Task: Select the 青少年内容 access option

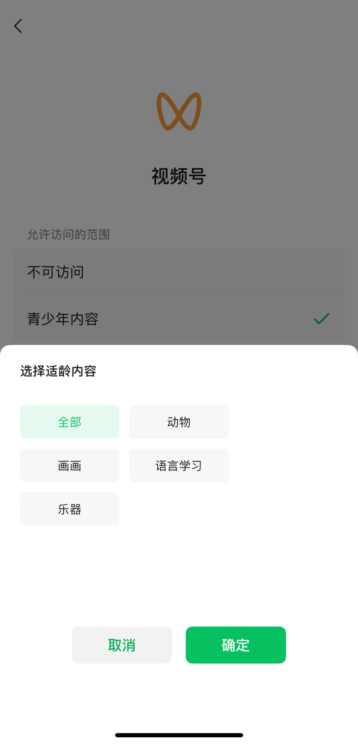Action: [x=179, y=319]
